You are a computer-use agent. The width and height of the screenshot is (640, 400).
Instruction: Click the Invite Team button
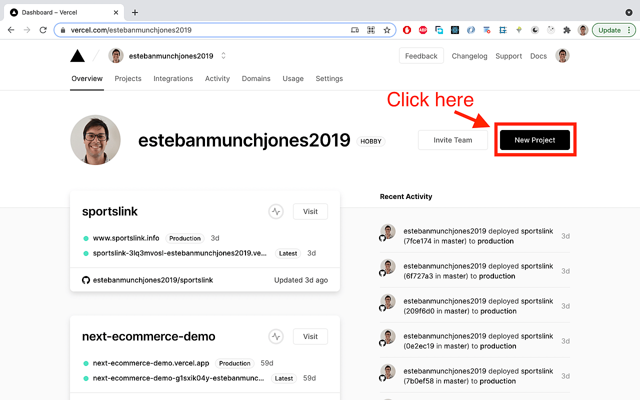point(452,140)
